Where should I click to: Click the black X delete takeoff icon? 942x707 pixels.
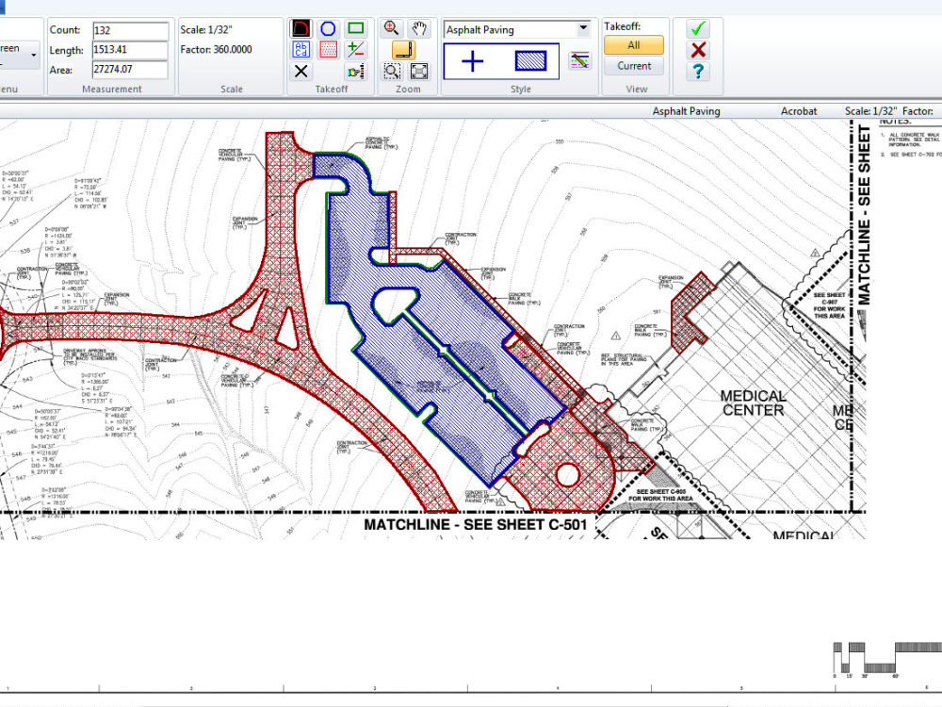301,72
